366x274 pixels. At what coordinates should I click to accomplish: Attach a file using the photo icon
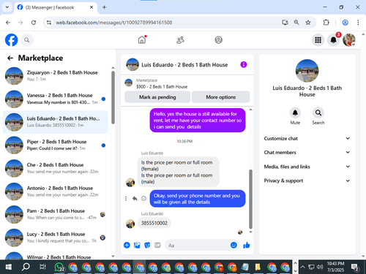[x=137, y=245]
